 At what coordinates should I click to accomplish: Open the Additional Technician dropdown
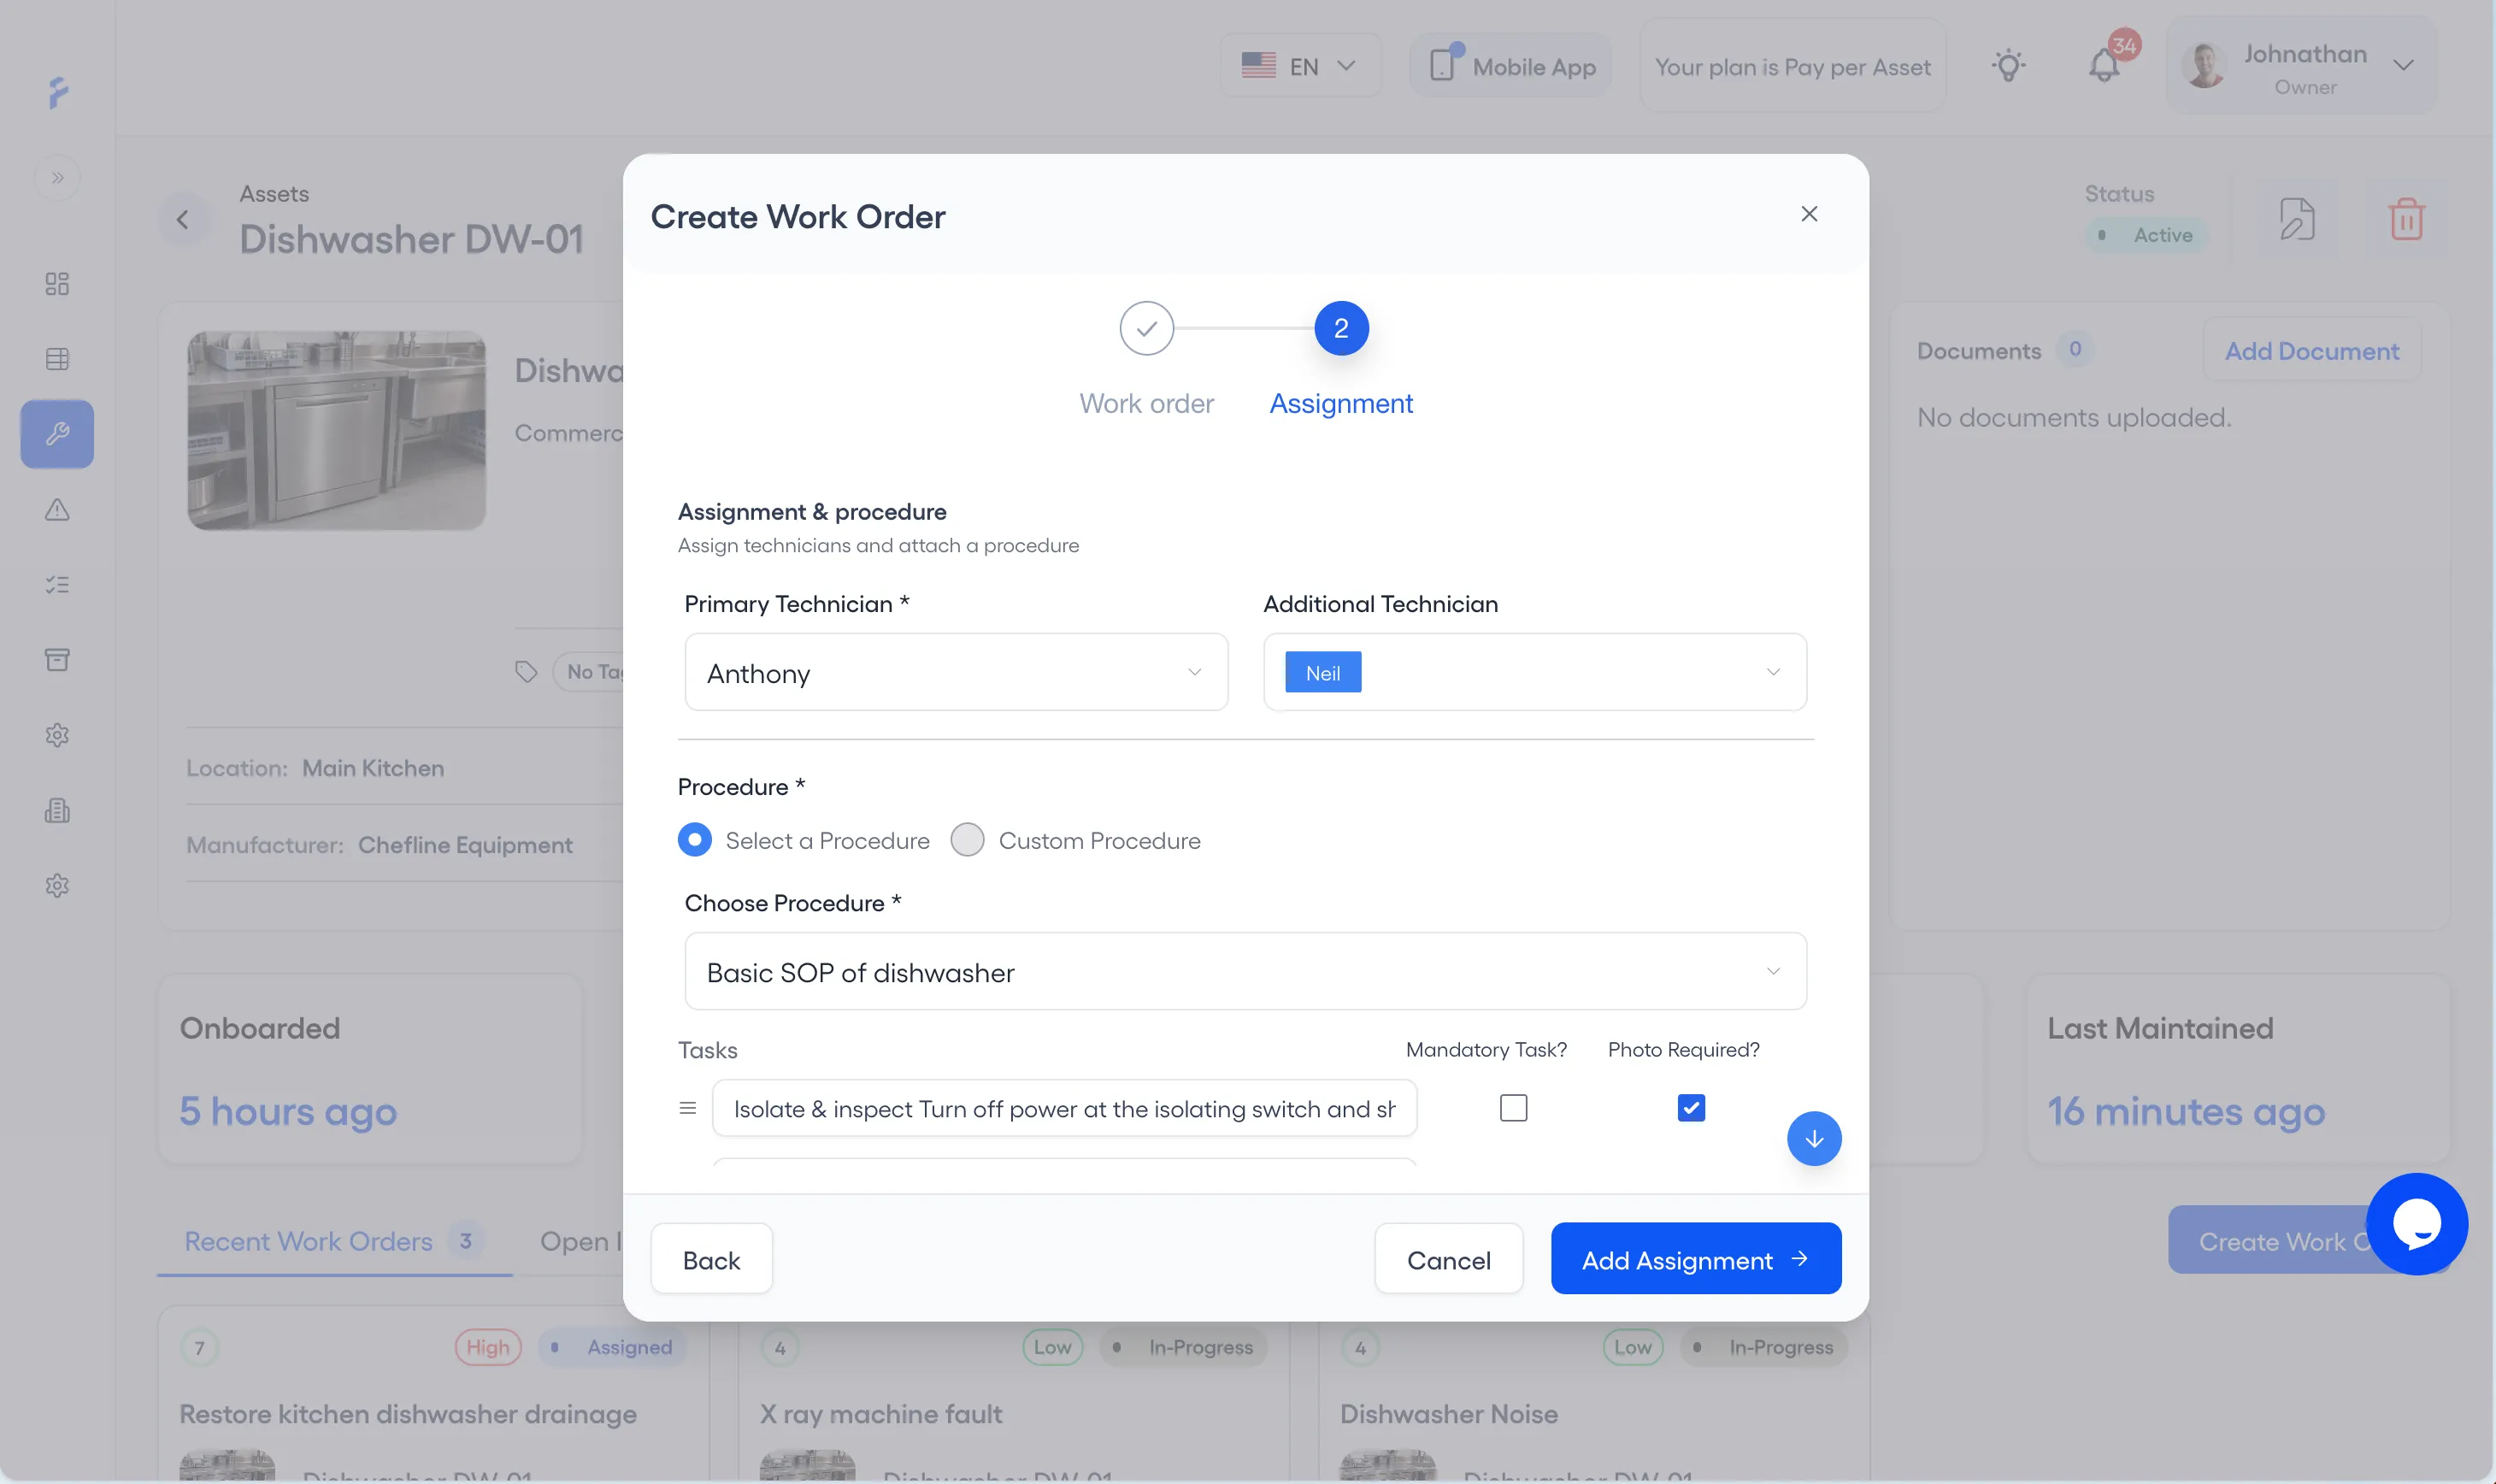[x=1535, y=672]
